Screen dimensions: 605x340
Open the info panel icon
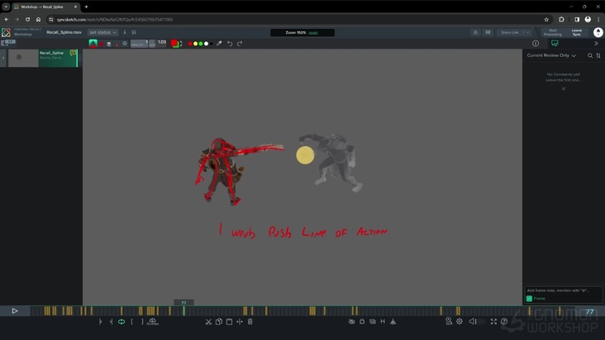tap(536, 44)
